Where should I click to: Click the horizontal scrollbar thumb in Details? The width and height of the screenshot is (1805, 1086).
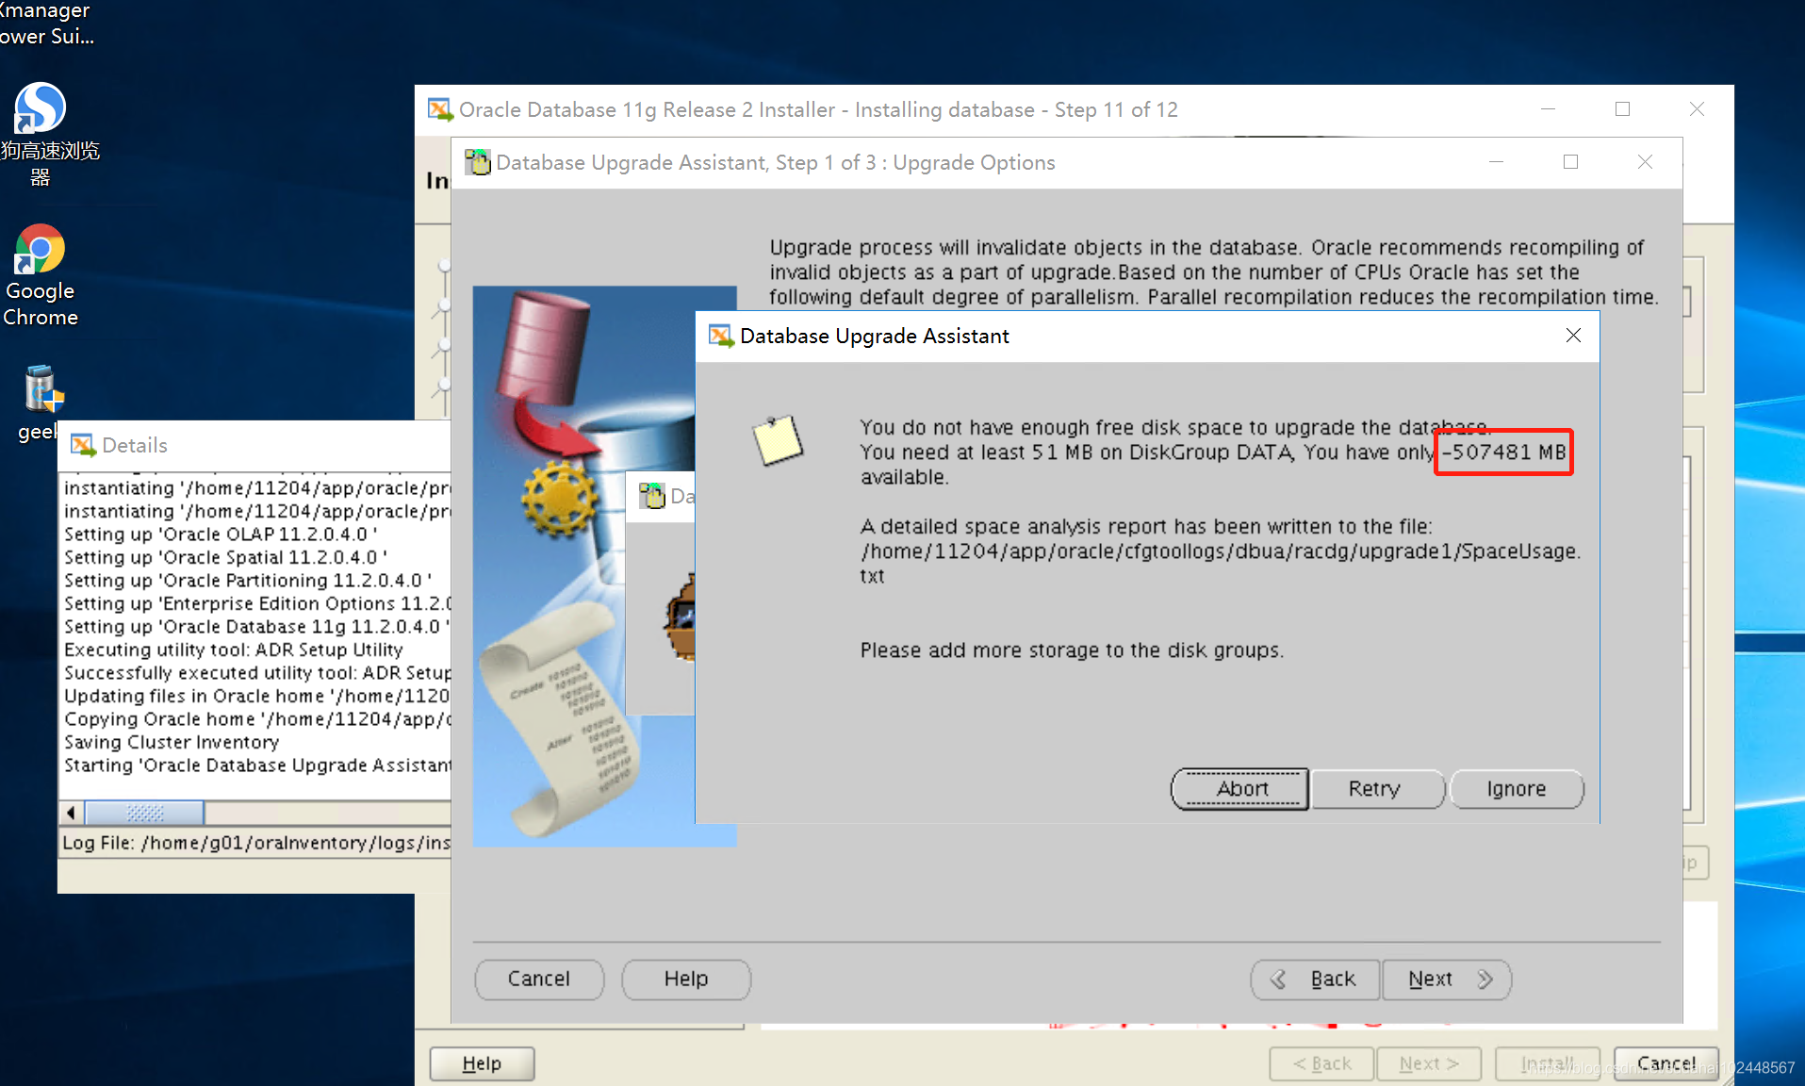point(144,813)
